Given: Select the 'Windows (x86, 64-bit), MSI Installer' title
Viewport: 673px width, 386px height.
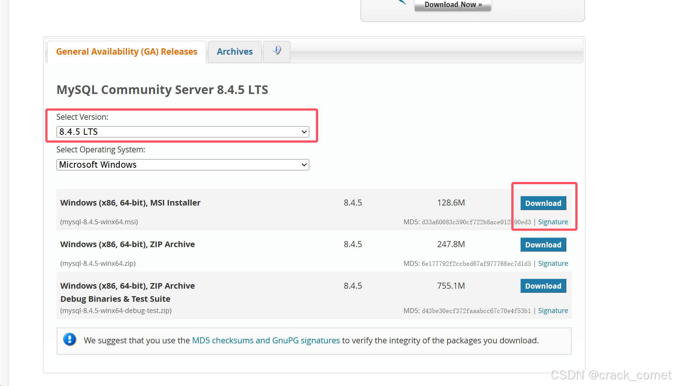Looking at the screenshot, I should click(x=130, y=203).
